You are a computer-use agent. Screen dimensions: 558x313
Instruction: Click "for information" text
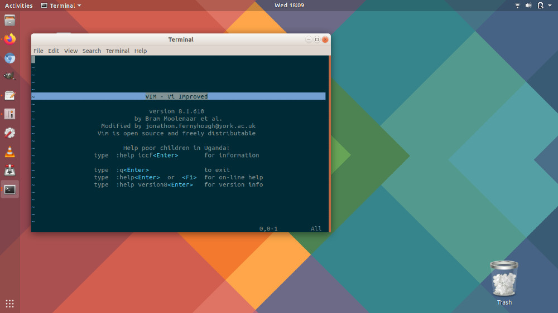click(x=232, y=155)
